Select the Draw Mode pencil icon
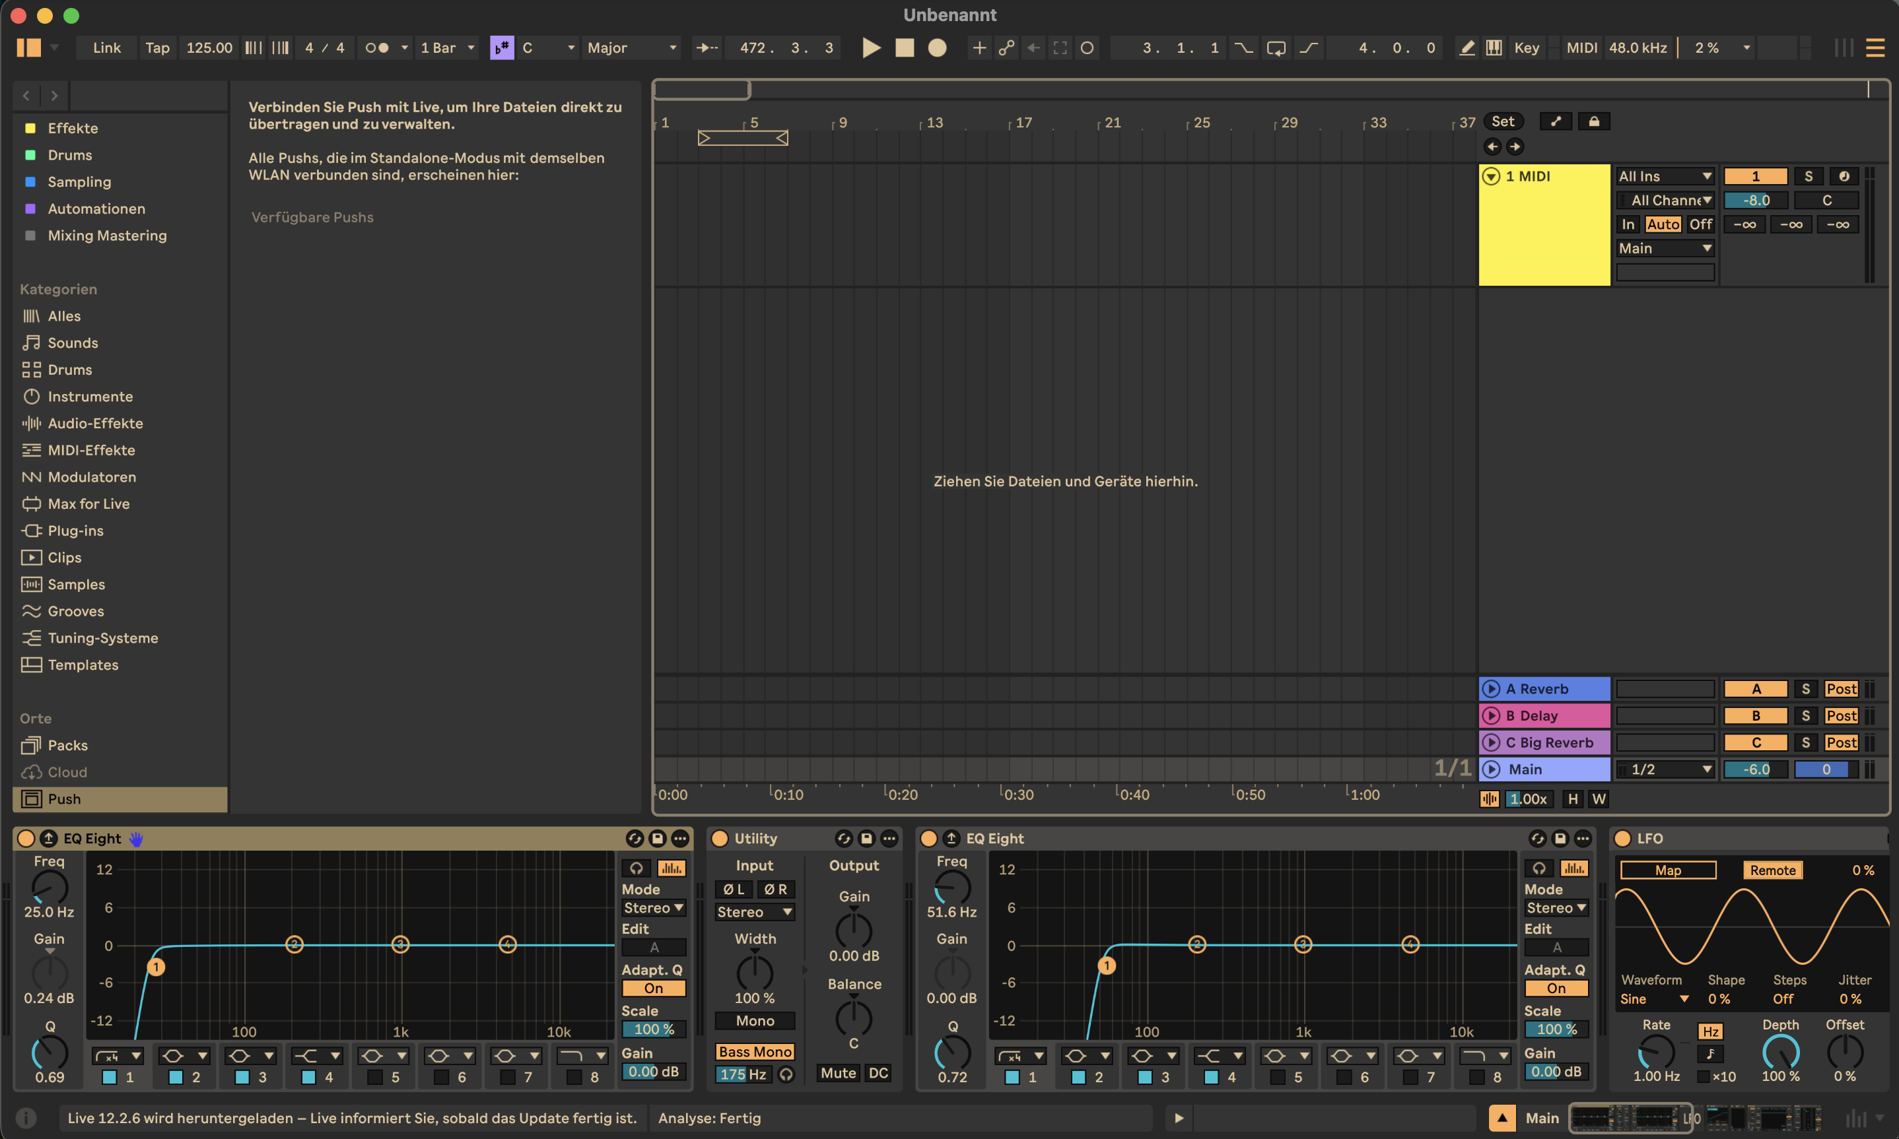The height and width of the screenshot is (1139, 1899). 1467,48
